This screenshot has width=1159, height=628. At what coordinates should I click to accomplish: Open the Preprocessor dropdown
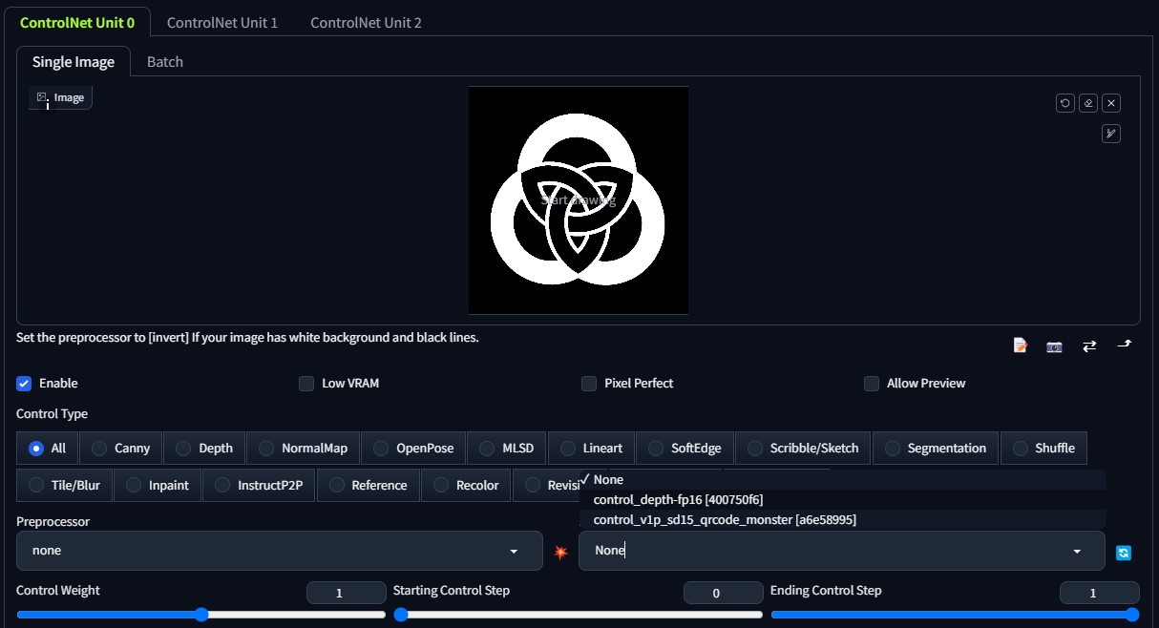tap(274, 551)
